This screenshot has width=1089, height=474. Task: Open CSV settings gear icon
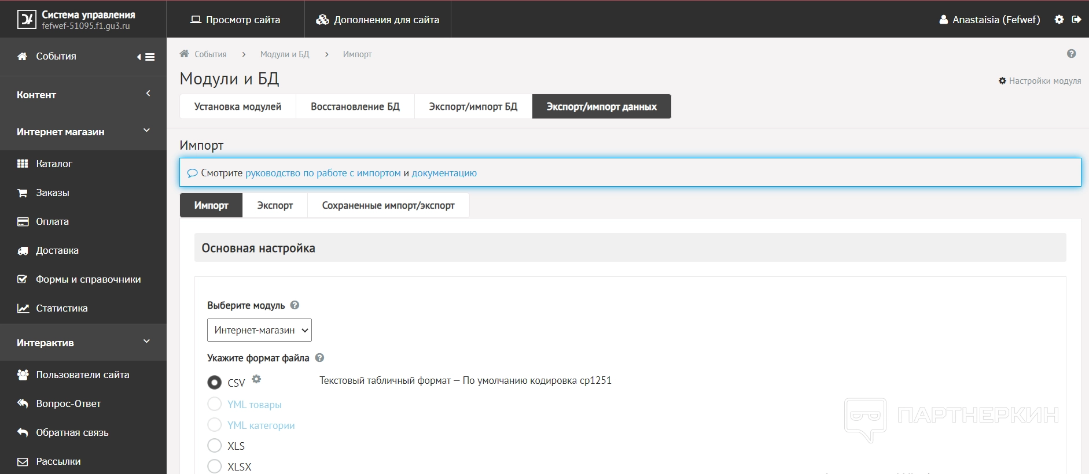256,379
